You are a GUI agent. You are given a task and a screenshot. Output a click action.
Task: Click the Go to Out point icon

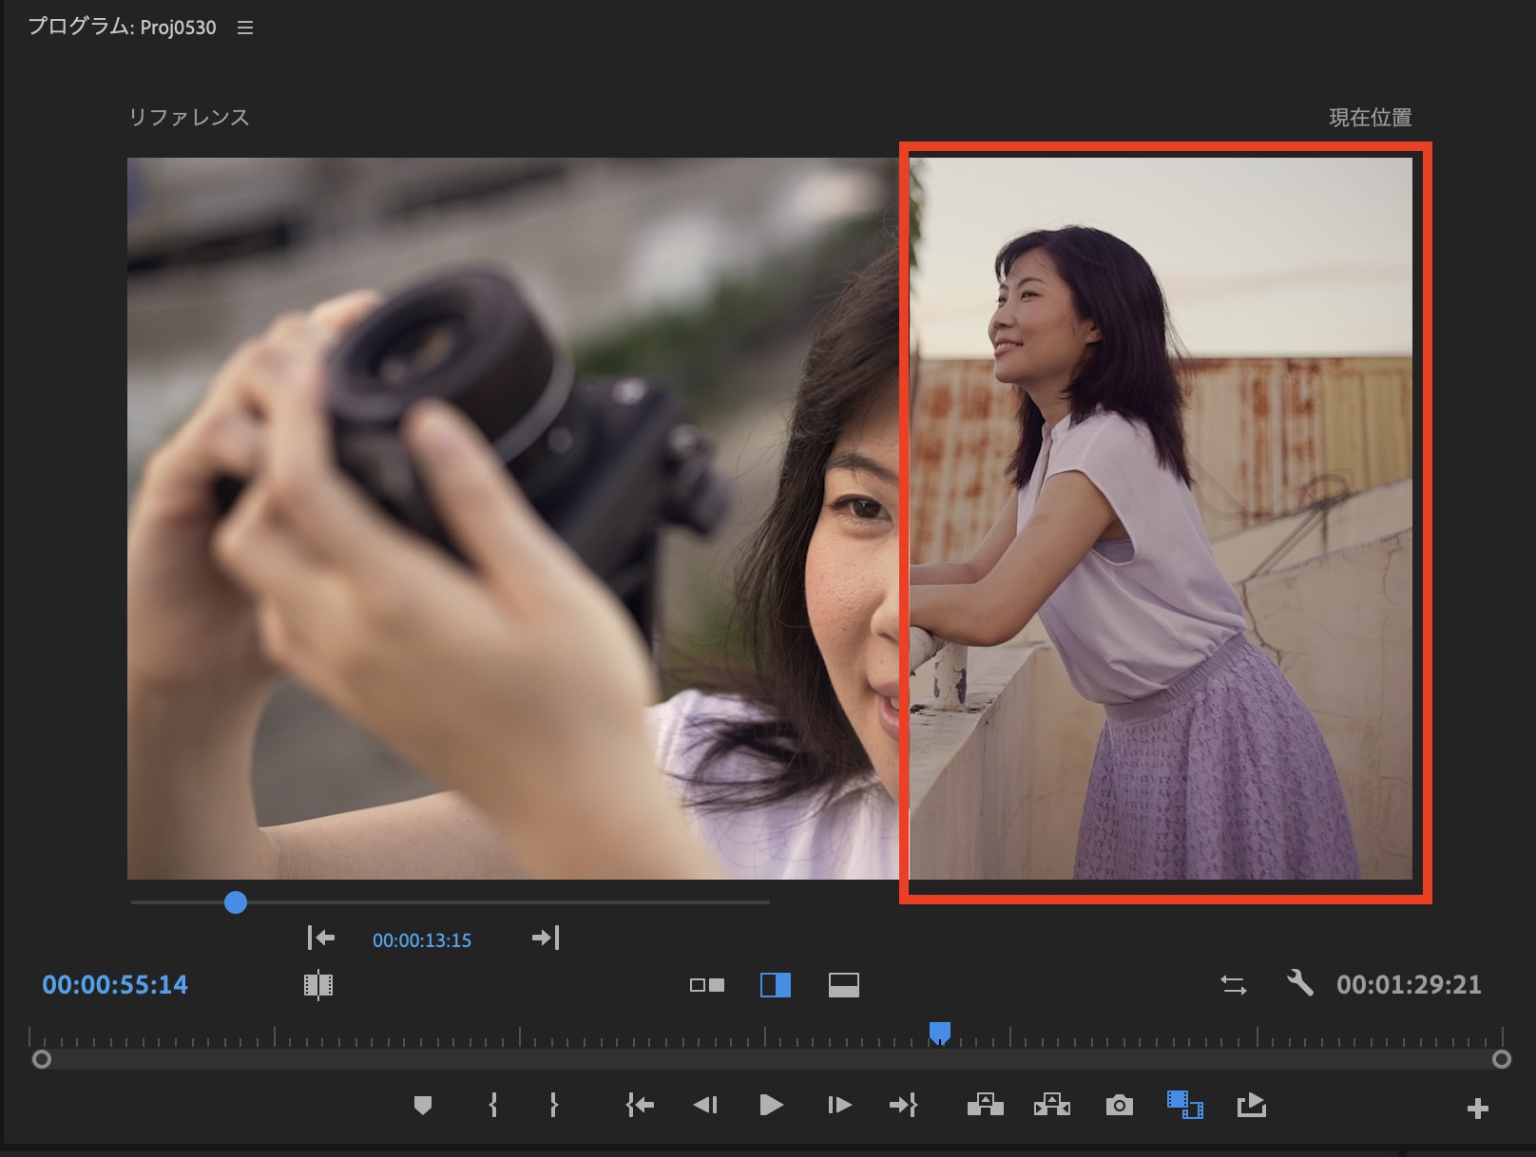(903, 1105)
